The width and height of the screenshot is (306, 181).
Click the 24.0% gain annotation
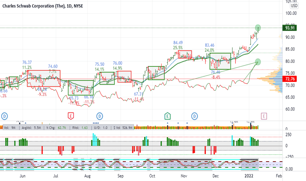(209, 50)
